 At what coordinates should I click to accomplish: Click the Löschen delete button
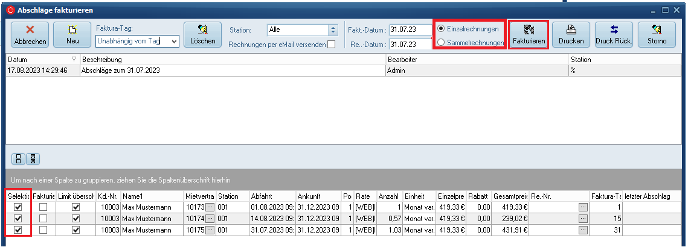tap(203, 34)
